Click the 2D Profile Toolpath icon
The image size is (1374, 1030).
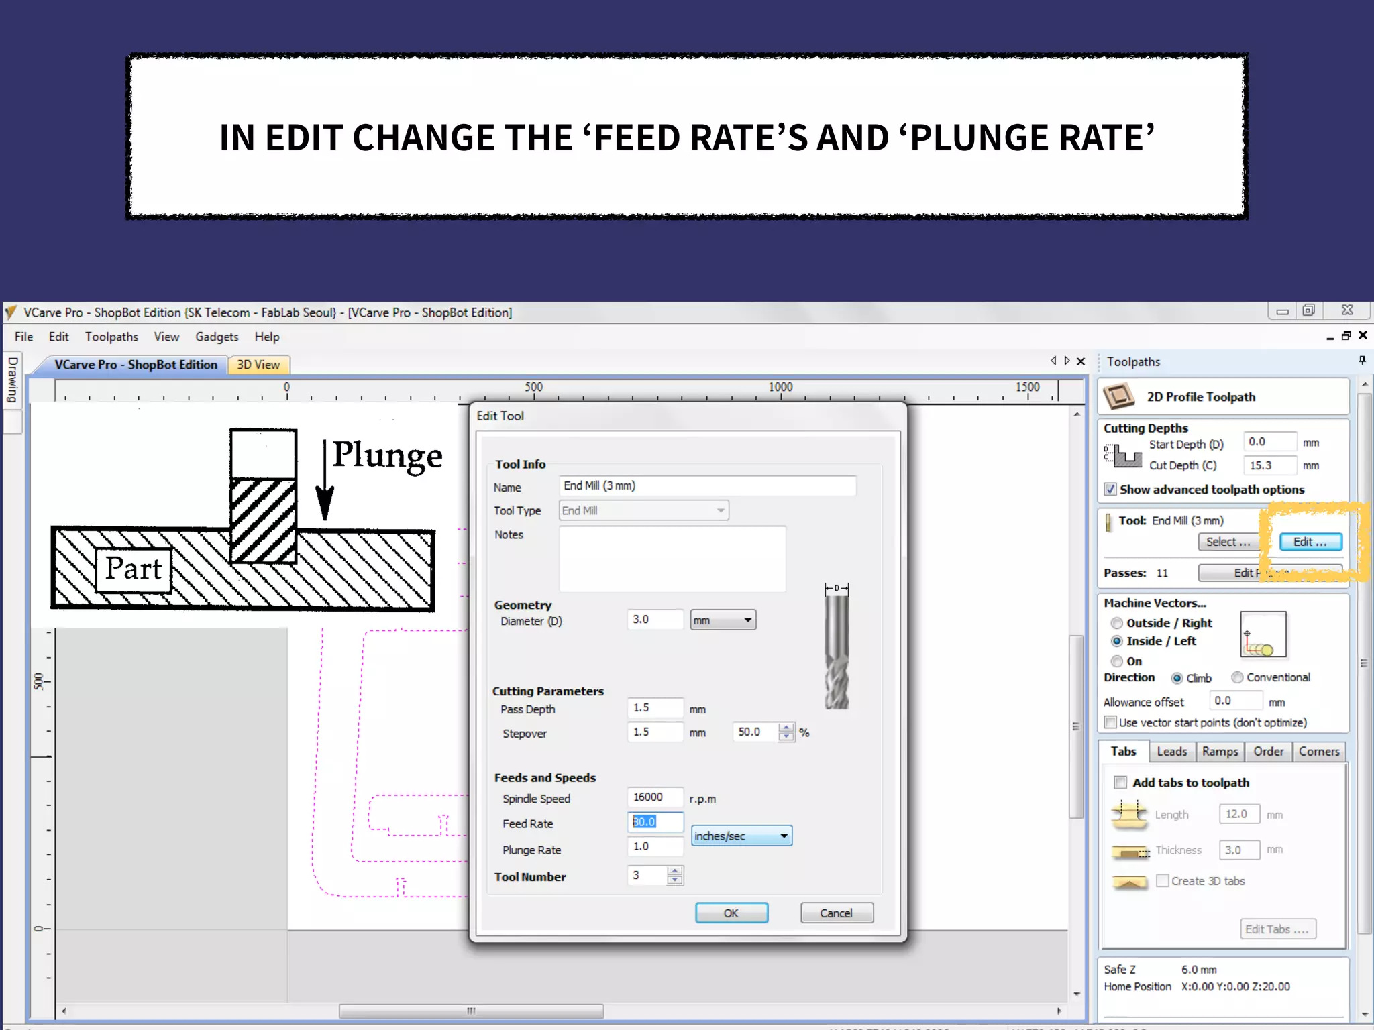(x=1118, y=396)
